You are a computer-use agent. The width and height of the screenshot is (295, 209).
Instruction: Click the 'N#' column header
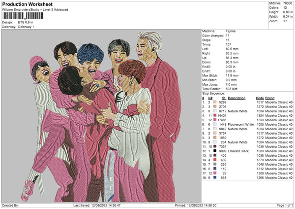click(210, 98)
